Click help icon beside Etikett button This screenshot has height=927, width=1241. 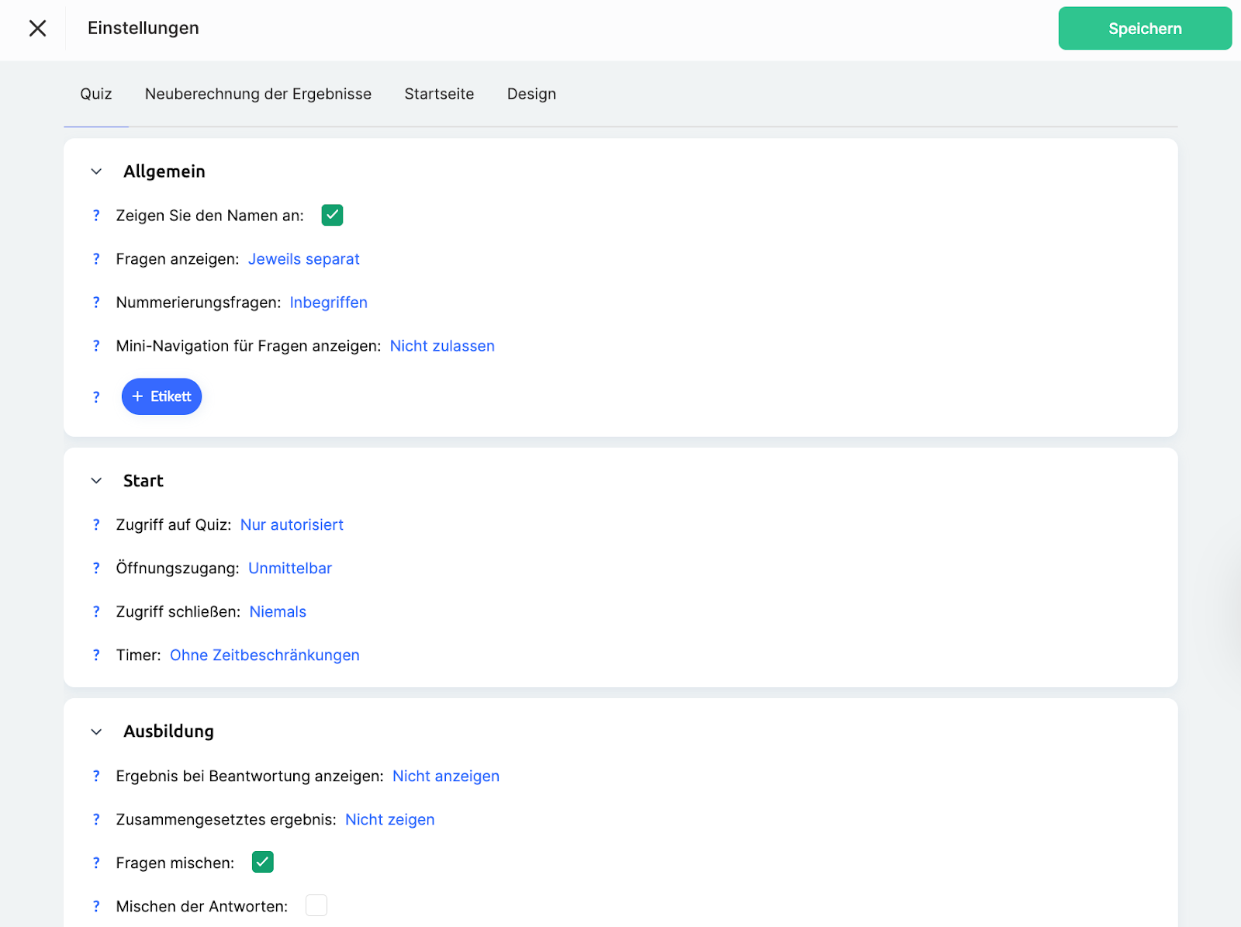pos(96,397)
